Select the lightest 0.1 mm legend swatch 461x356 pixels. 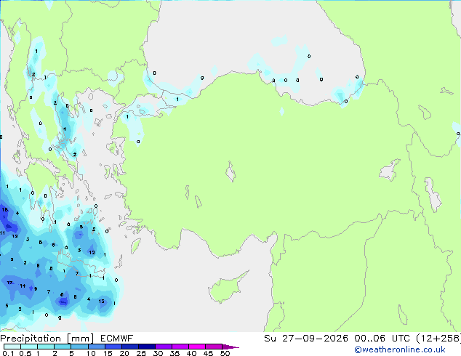(12, 347)
